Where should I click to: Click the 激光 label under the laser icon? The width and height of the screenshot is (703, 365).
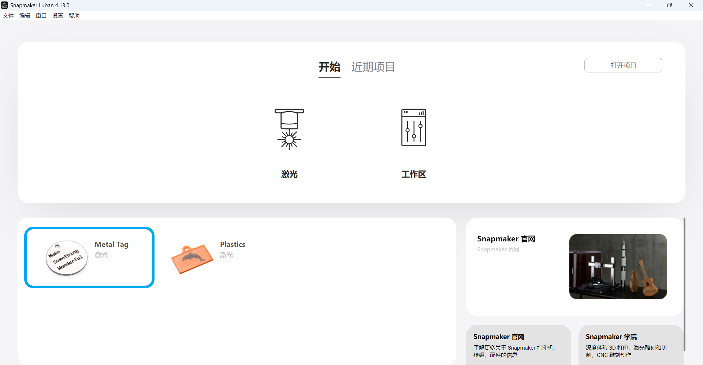pos(289,174)
